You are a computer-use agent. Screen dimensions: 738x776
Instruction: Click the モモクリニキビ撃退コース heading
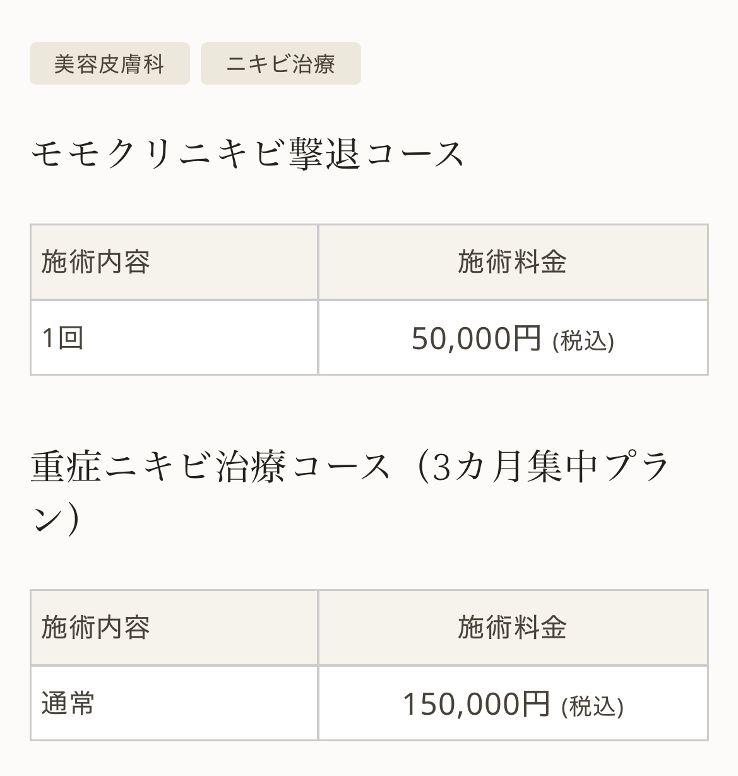(x=247, y=154)
